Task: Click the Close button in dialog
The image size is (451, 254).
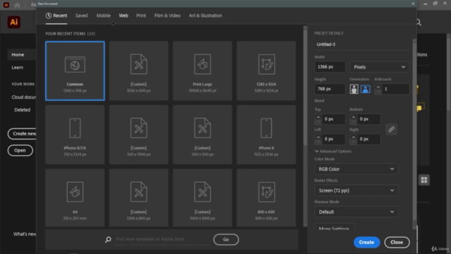Action: pos(397,242)
